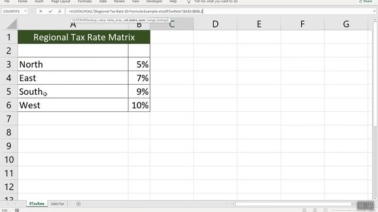Click the Name Box showing COUNTIFS
Viewport: 378px width, 212px height.
coord(12,11)
